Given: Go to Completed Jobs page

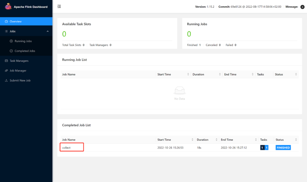Looking at the screenshot, I should click(26, 51).
